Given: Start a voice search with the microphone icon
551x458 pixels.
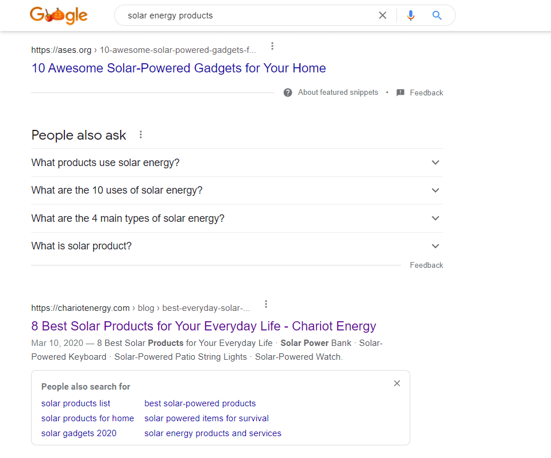Looking at the screenshot, I should click(x=411, y=16).
